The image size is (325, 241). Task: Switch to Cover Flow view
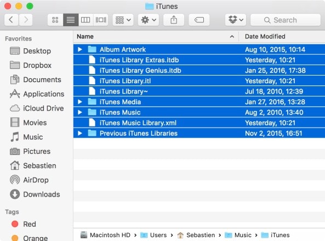pos(101,20)
